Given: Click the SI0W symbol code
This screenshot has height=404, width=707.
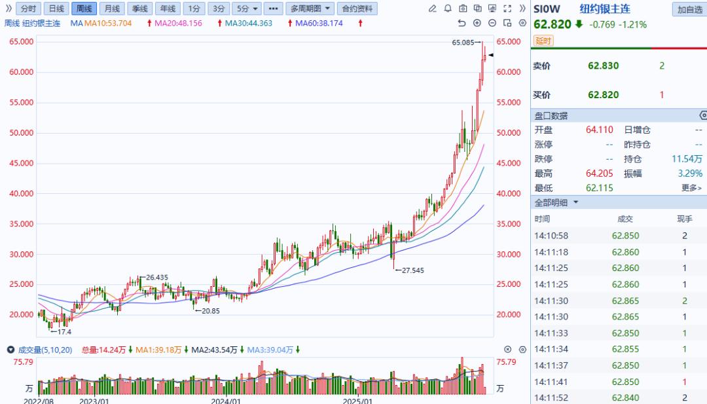Looking at the screenshot, I should pos(547,9).
